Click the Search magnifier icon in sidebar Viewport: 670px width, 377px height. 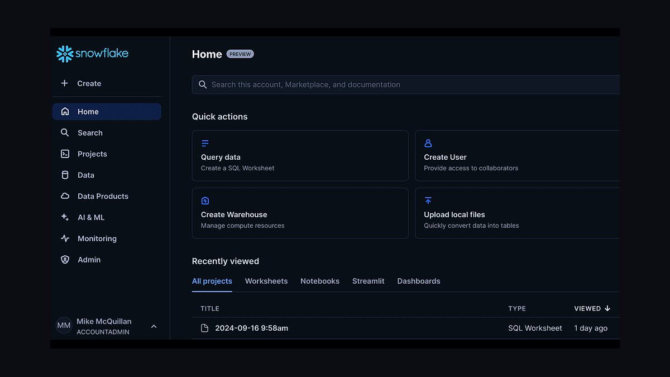point(65,133)
